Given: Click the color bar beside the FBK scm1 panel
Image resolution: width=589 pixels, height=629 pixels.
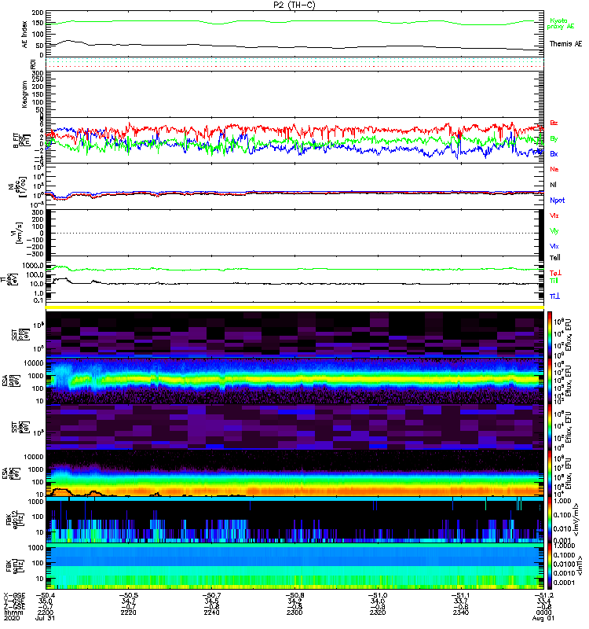Looking at the screenshot, I should tap(550, 566).
